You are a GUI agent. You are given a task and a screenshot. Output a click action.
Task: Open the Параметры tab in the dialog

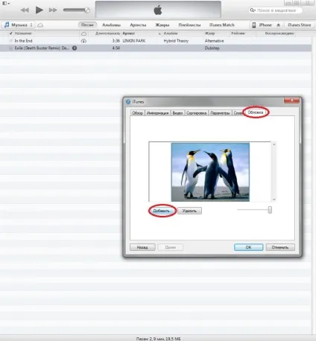click(x=220, y=113)
